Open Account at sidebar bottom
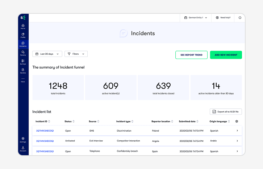The width and height of the screenshot is (263, 169). (23, 148)
